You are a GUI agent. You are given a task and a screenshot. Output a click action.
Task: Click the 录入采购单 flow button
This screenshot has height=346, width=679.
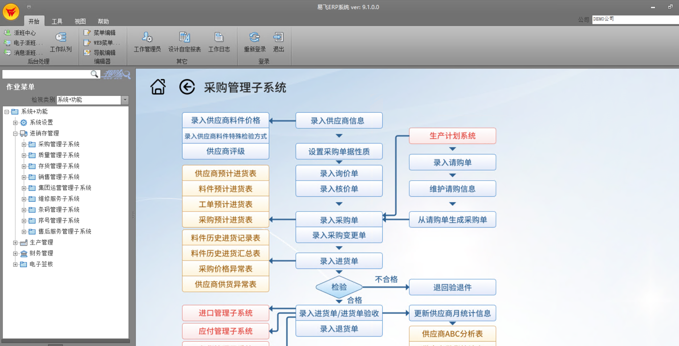[x=339, y=220]
